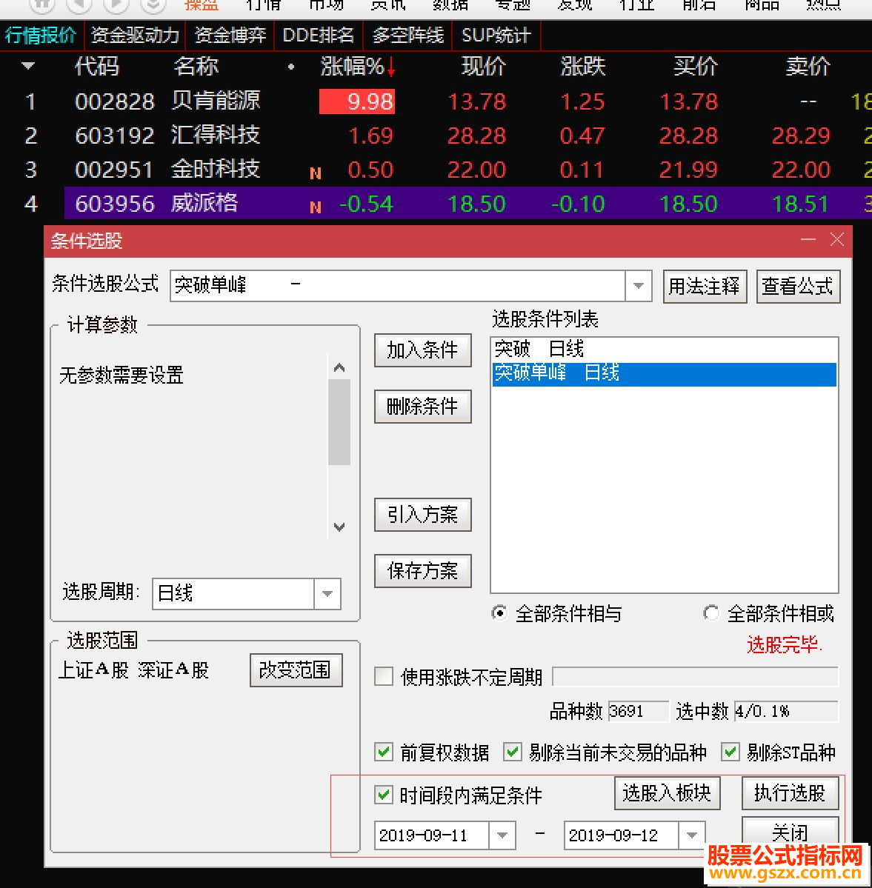Click the 名称 column header
Image resolution: width=872 pixels, height=888 pixels.
[196, 67]
